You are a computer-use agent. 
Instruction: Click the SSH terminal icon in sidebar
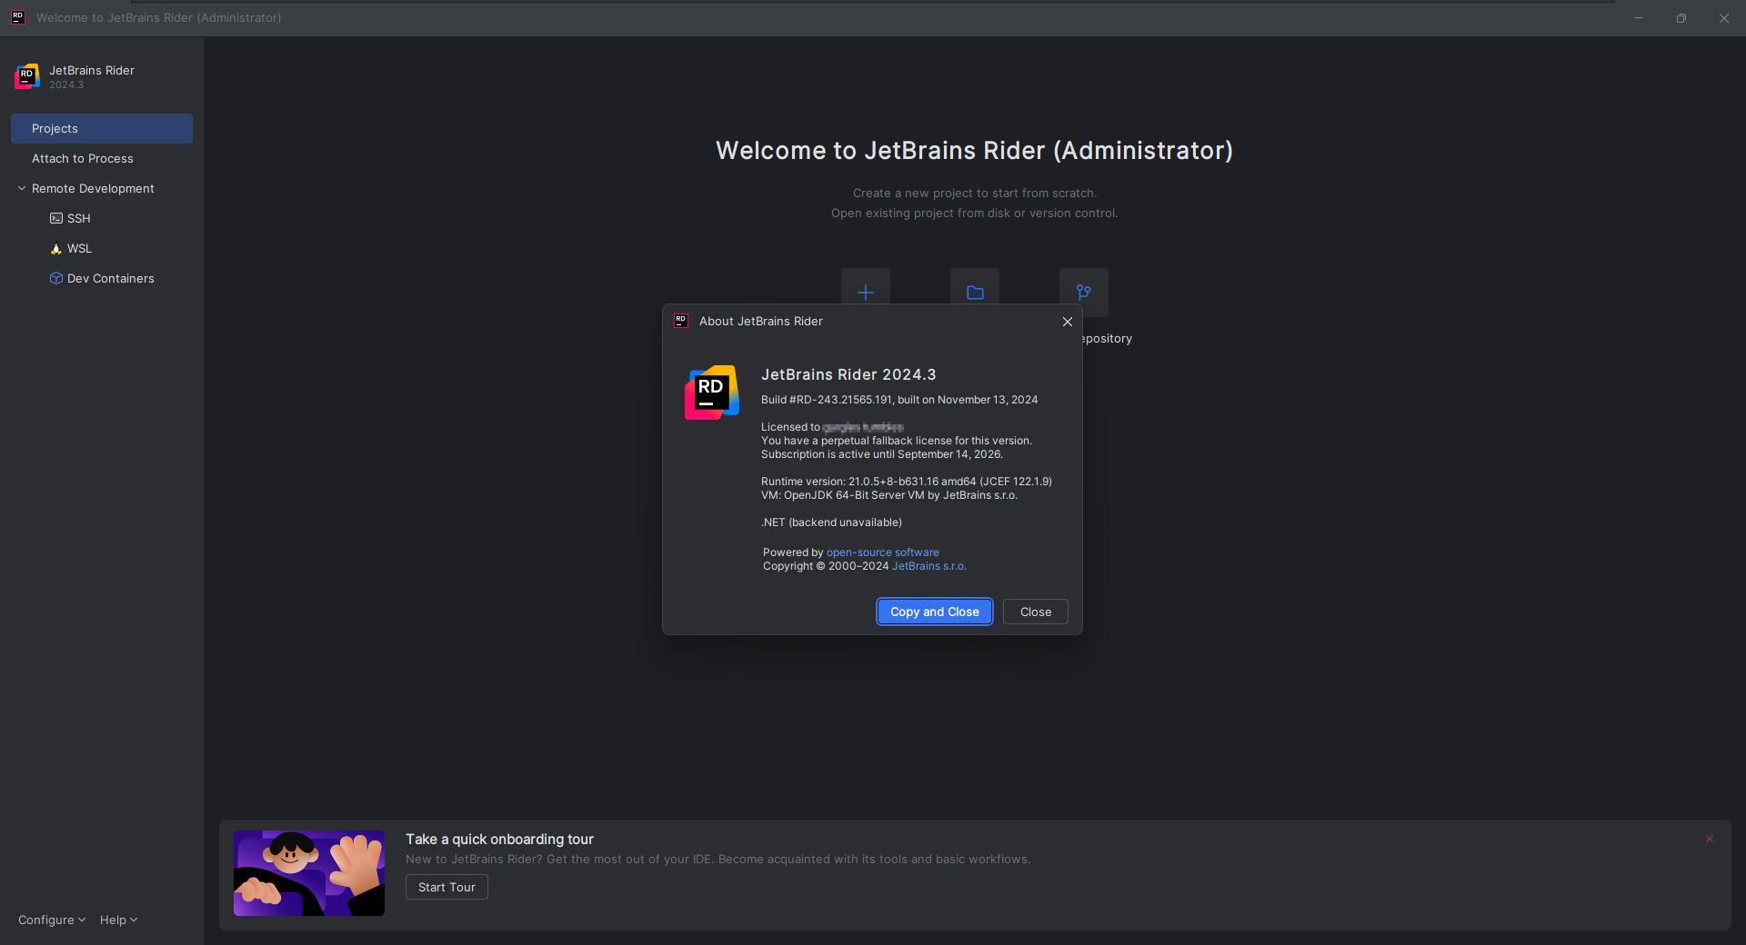(56, 218)
